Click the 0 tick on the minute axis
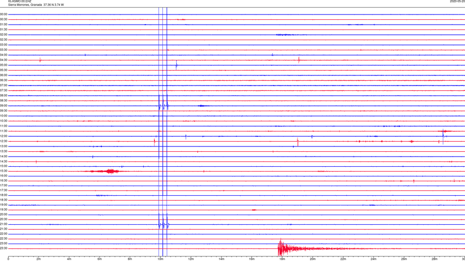465x261 pixels. (x=8, y=259)
